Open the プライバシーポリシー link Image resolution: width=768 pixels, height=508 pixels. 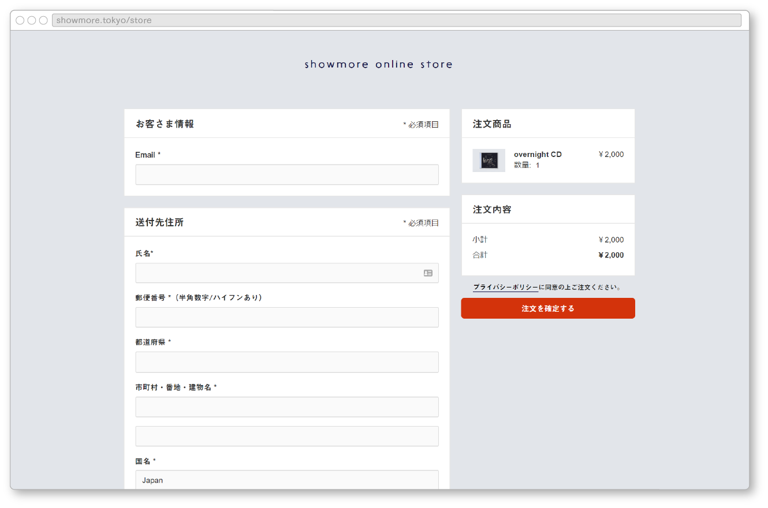(505, 287)
